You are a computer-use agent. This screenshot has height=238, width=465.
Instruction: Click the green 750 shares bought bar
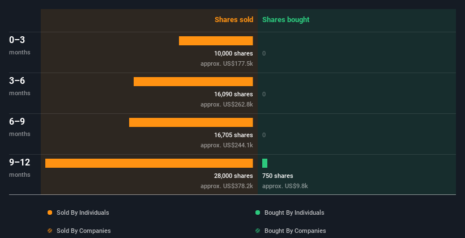point(265,163)
